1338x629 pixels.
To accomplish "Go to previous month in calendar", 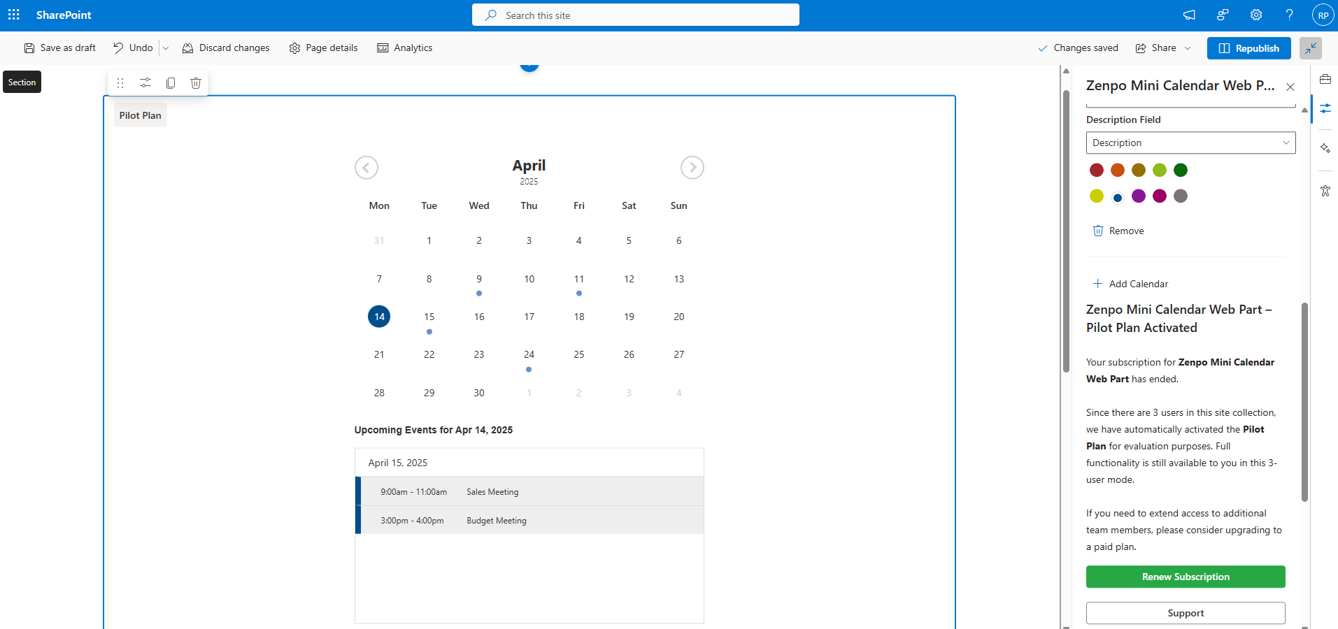I will [x=366, y=168].
